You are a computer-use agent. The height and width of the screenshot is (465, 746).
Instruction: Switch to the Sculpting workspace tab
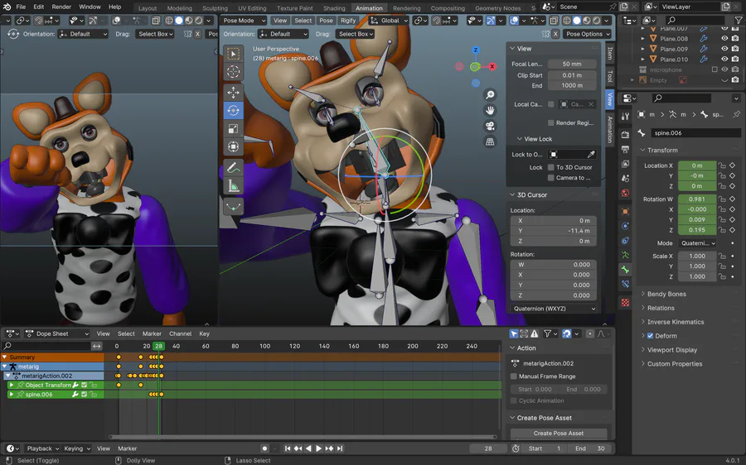tap(215, 8)
